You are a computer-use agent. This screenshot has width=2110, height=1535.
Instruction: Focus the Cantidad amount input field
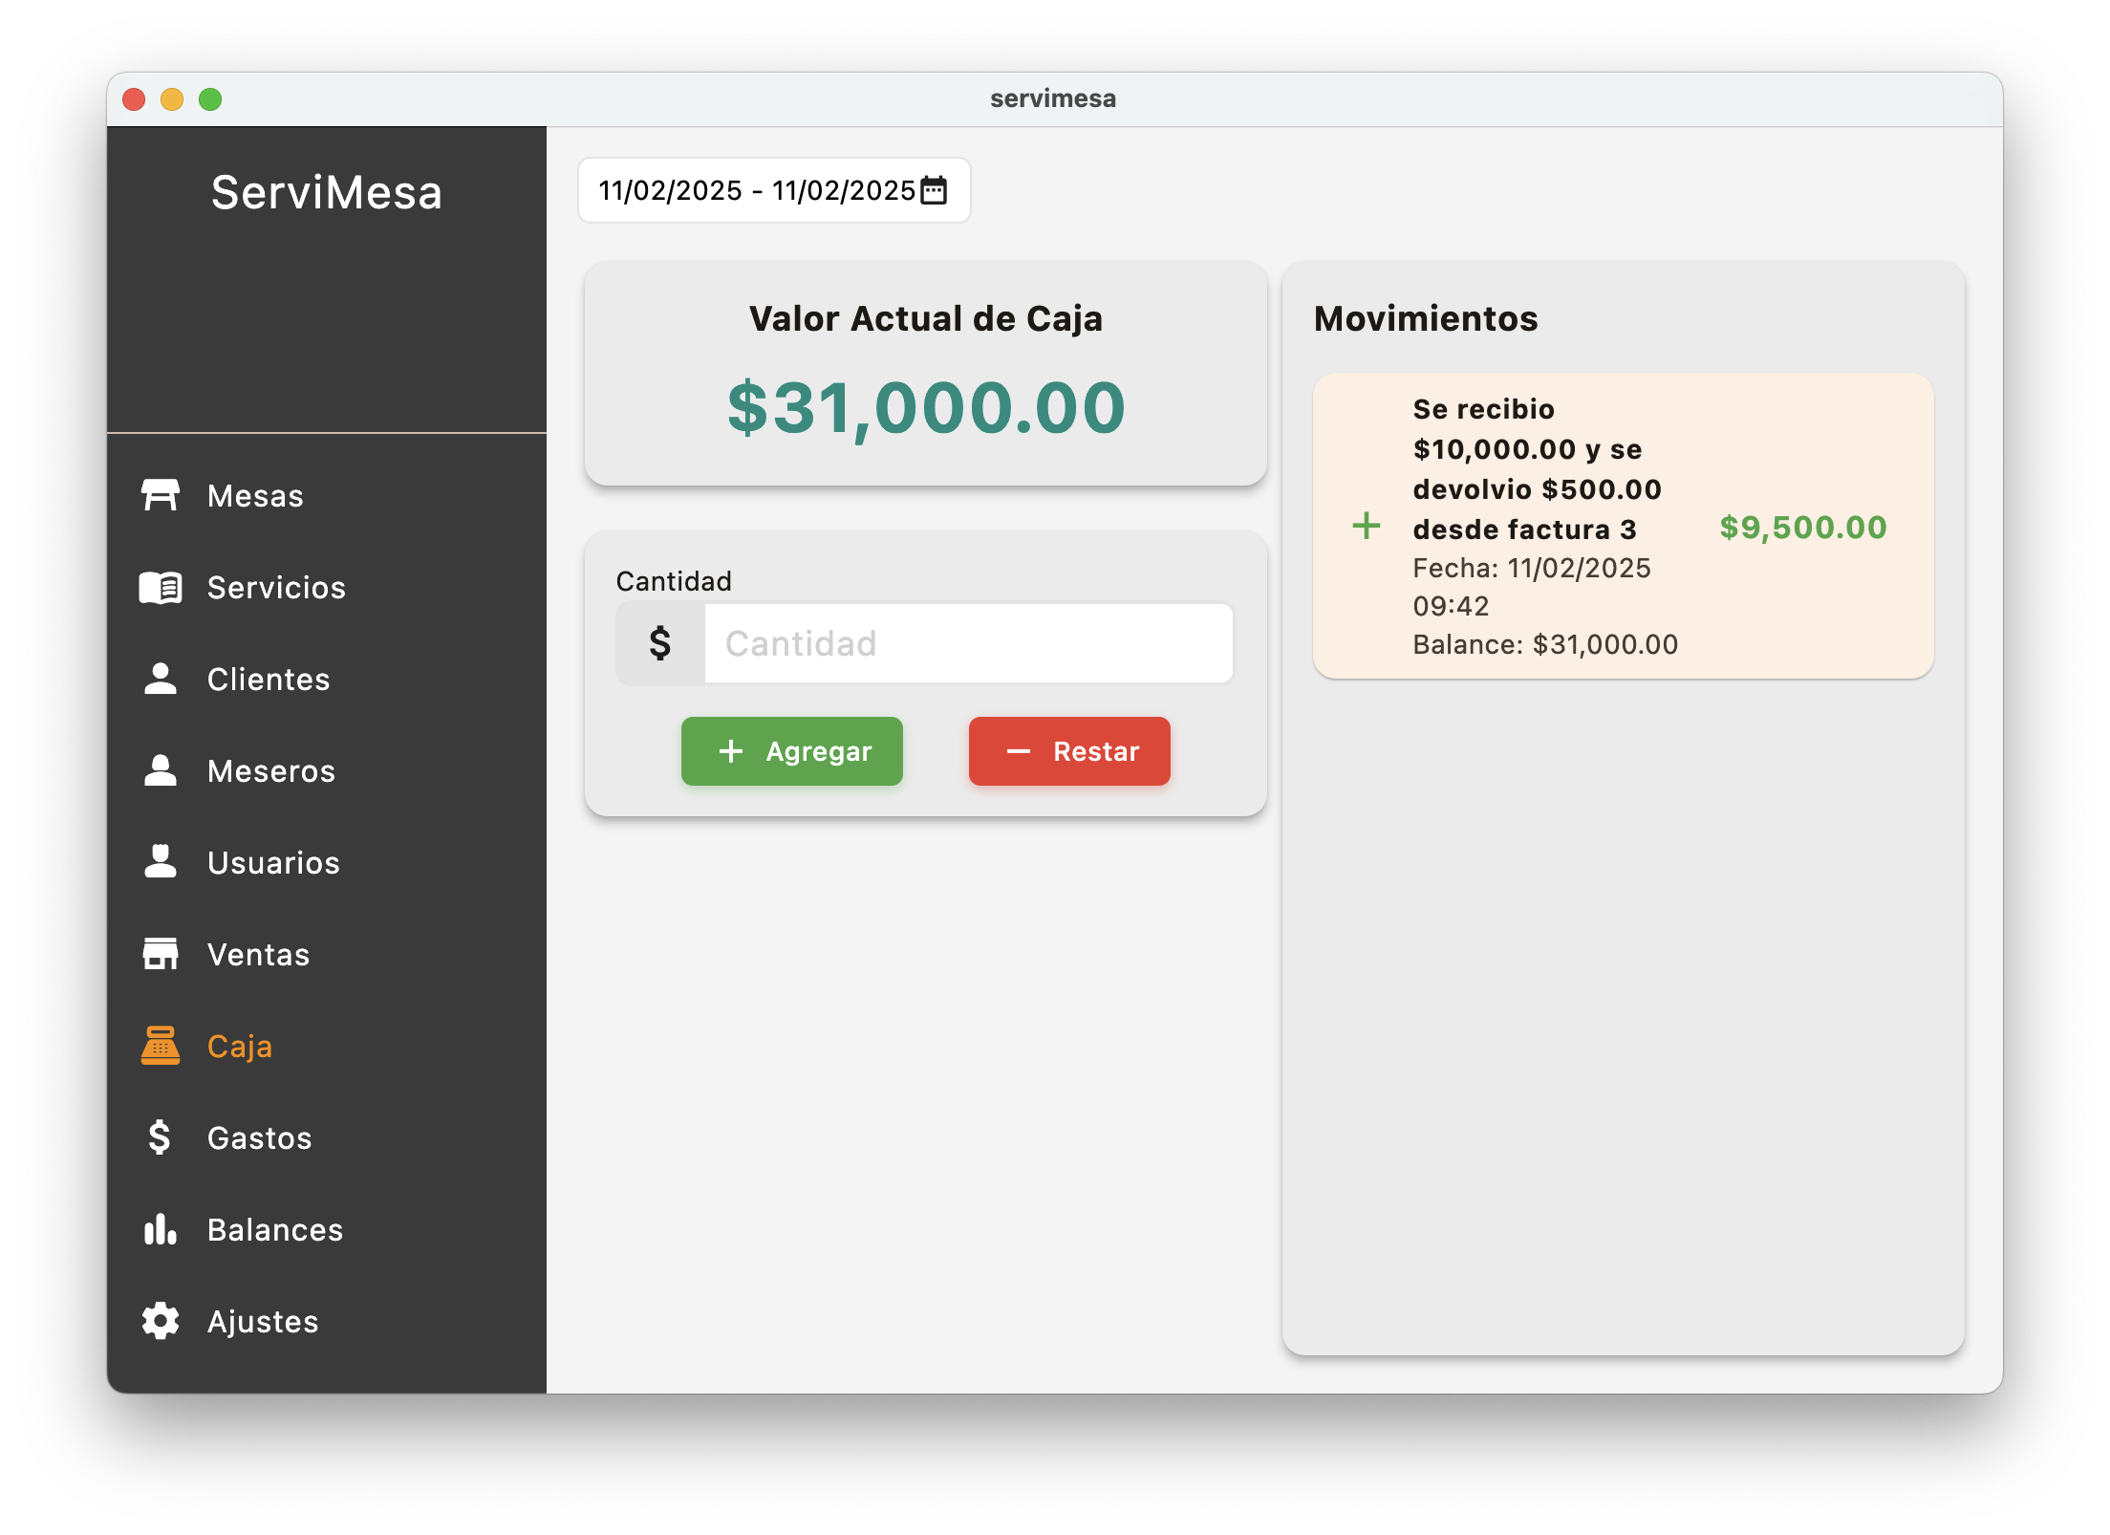(967, 643)
